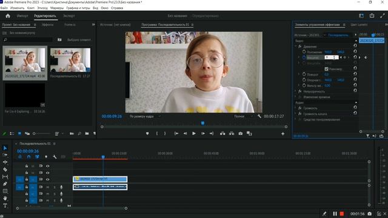Switch to the Импорт tab
This screenshot has height=218, width=388.
click(22, 16)
